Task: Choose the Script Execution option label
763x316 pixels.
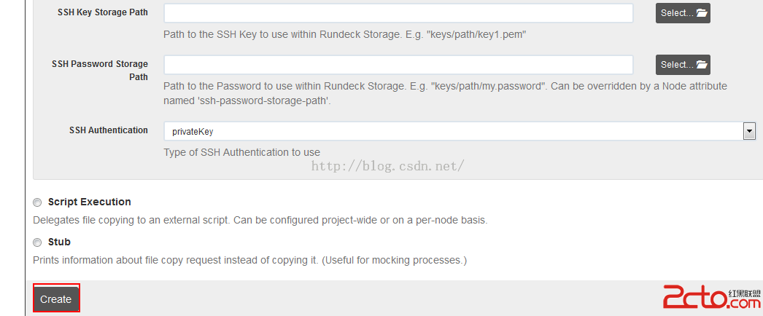Action: 90,202
